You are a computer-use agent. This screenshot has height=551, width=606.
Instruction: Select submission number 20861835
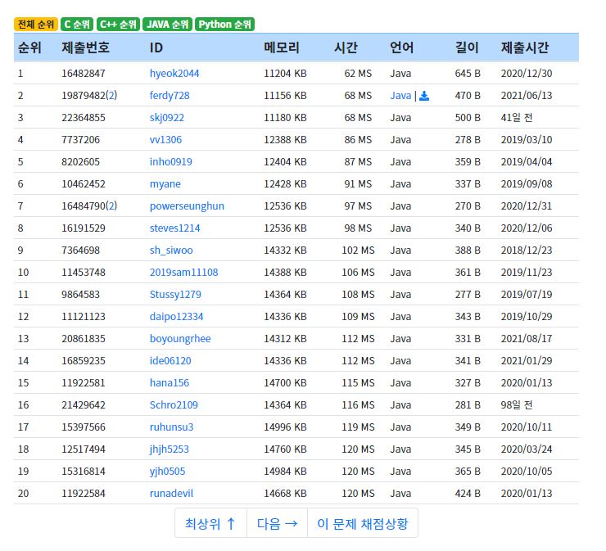pos(83,338)
